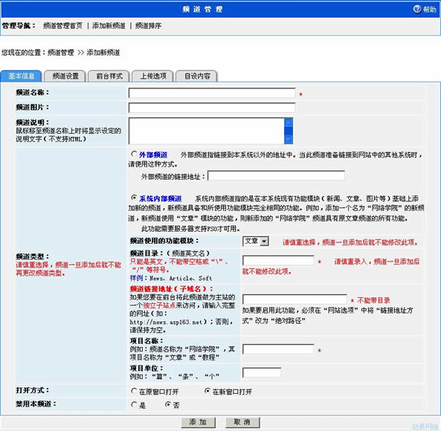
Task: Choose 在新窗口打开 open method
Action: 207,391
